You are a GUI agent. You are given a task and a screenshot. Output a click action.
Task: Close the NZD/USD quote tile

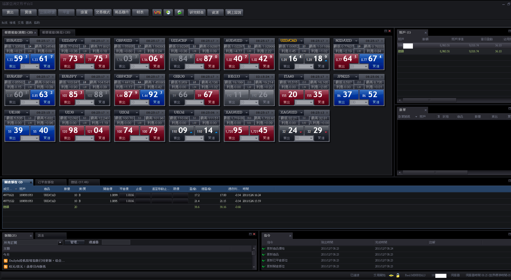tap(382, 41)
